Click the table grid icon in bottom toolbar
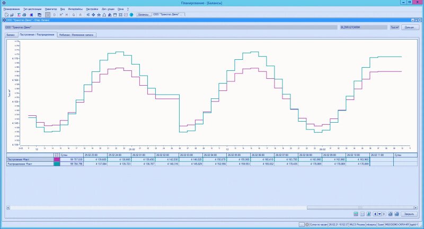The image size is (424, 229). [x=363, y=214]
